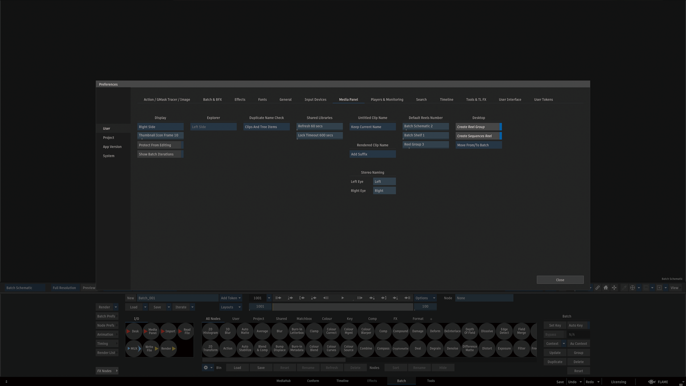This screenshot has height=386, width=686.
Task: Click the Thumbnail Icon Frame 10 slider field
Action: point(160,135)
